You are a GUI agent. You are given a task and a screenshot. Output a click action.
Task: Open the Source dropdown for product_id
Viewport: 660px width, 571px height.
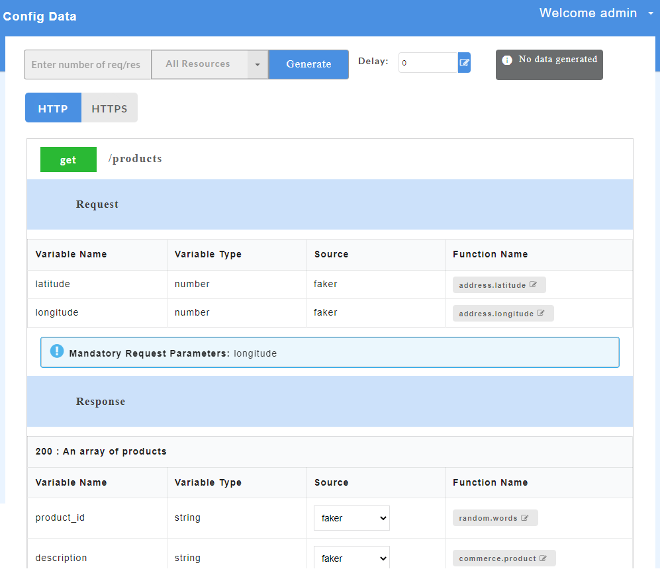click(352, 518)
